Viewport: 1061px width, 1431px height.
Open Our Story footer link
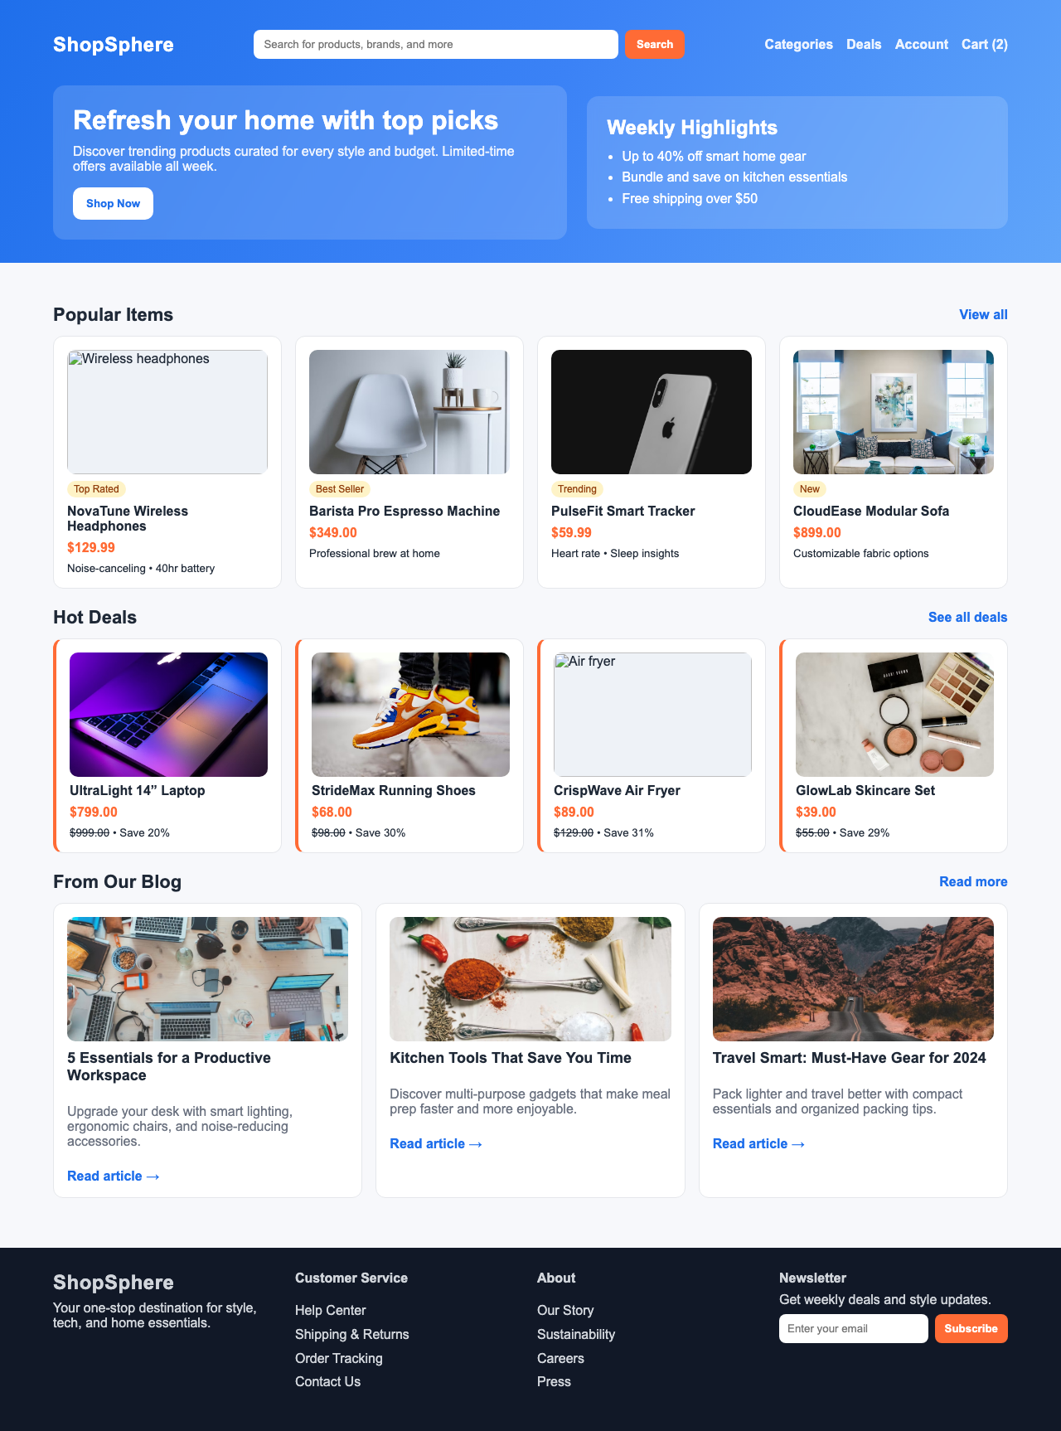click(x=565, y=1311)
